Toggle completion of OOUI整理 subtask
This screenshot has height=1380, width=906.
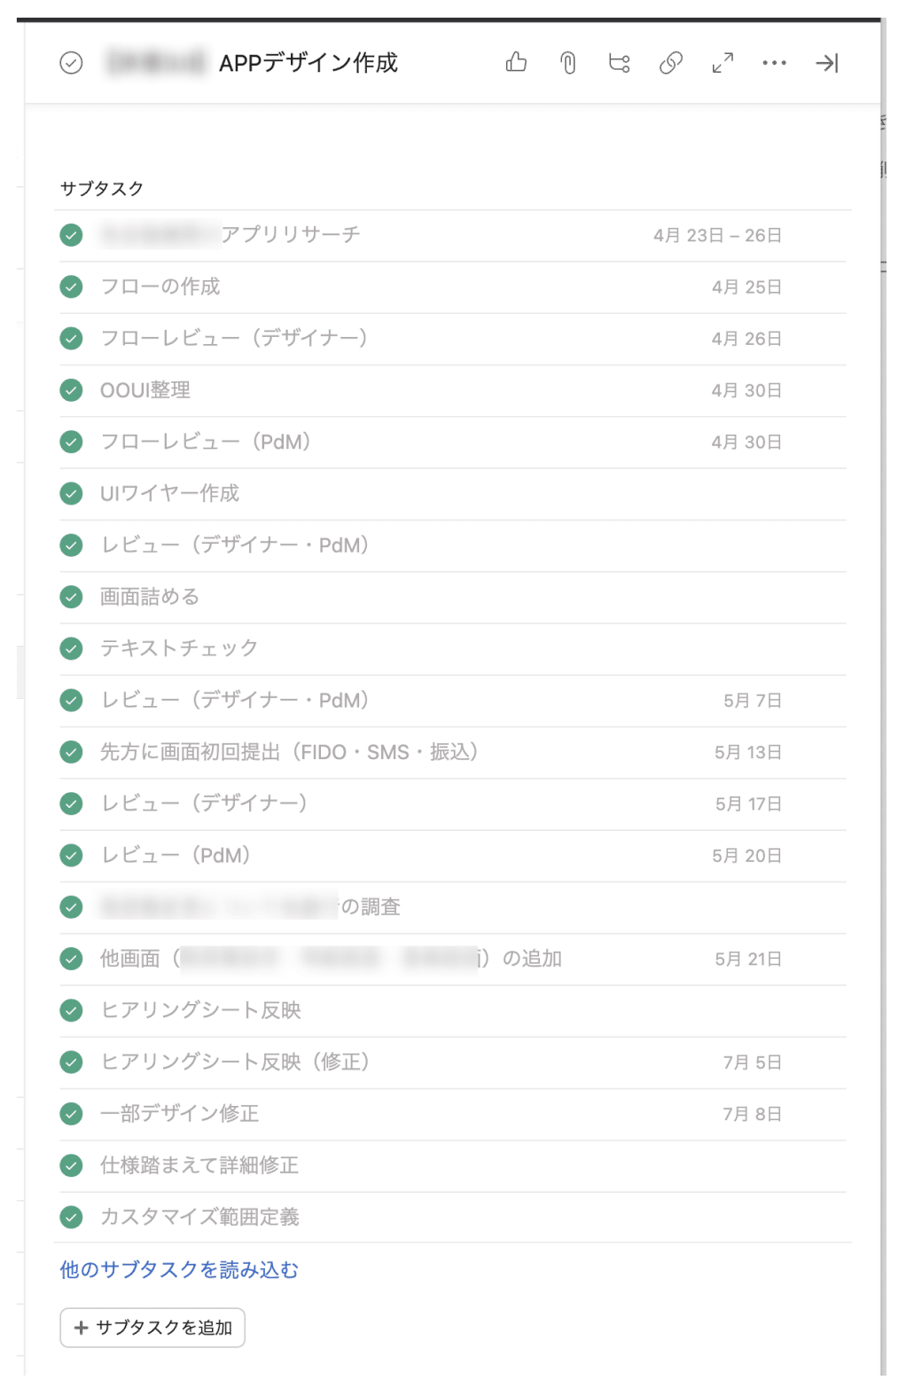71,390
